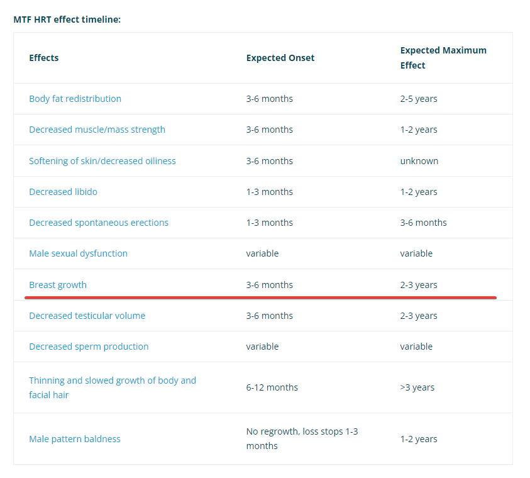Screen dimensions: 530x478
Task: Click the Expected Onset column header
Action: point(280,58)
